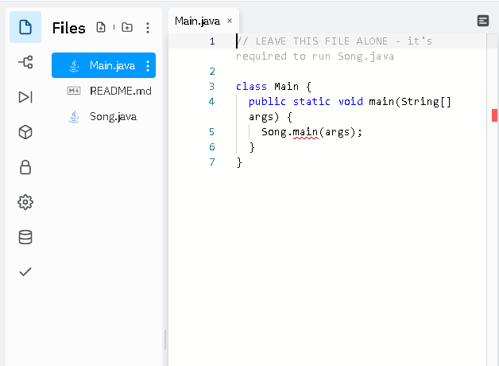Close the Main.java tab
Image resolution: width=499 pixels, height=366 pixels.
pyautogui.click(x=230, y=21)
